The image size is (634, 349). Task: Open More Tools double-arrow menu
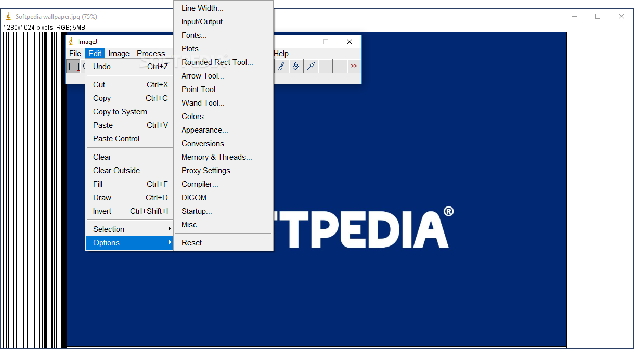[x=354, y=66]
